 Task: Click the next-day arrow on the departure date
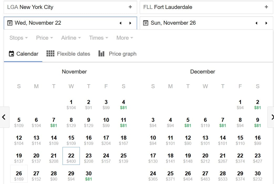pos(130,23)
